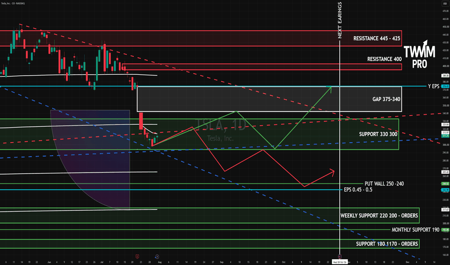Click the Jun label on the time axis
Viewport: 450px width, 265px height.
coord(49,262)
